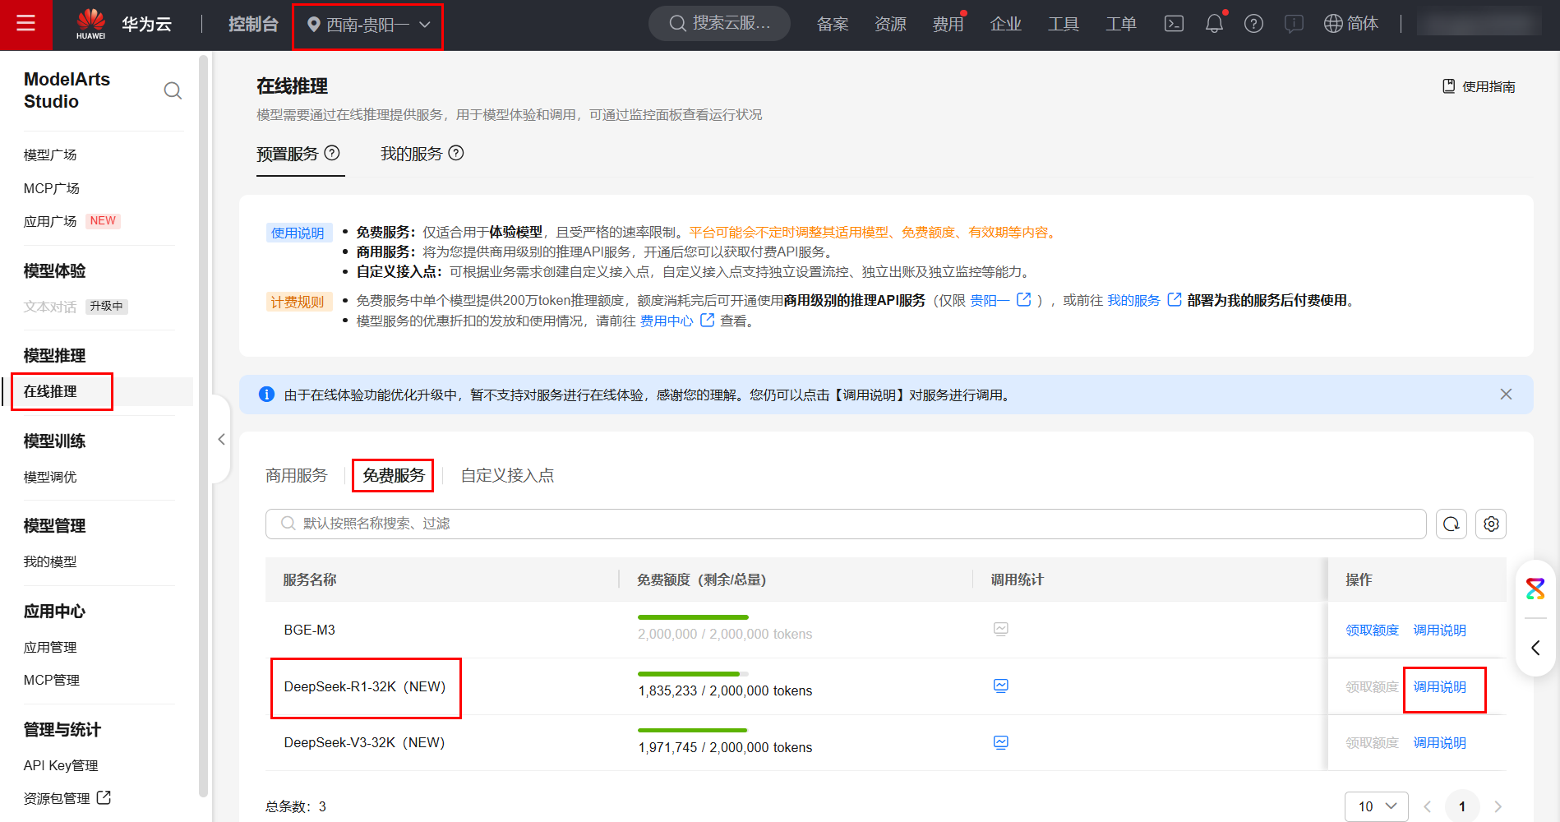Open 工单 in top menu
The image size is (1560, 822).
(1120, 24)
